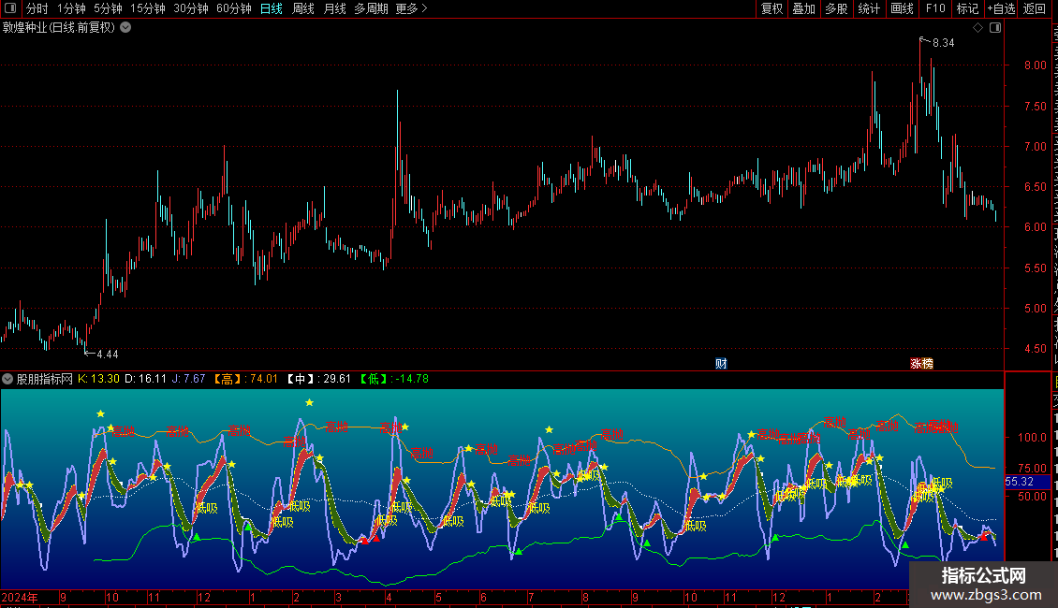
Task: Select the 60分钟 period tab
Action: tap(233, 8)
